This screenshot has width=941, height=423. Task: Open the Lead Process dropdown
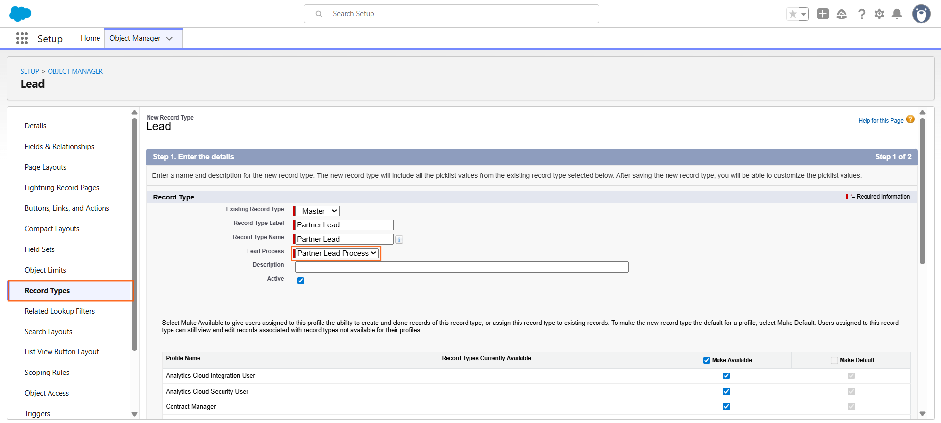pyautogui.click(x=337, y=253)
